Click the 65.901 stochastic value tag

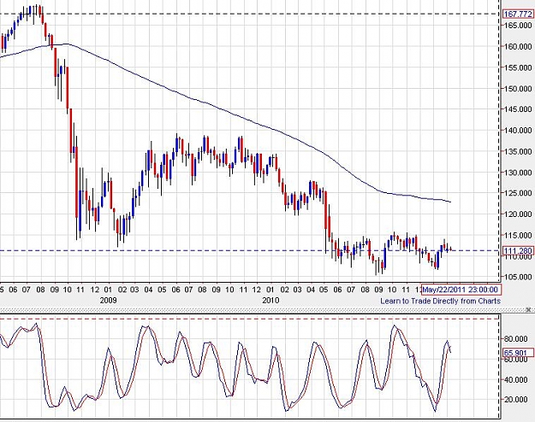[x=518, y=353]
